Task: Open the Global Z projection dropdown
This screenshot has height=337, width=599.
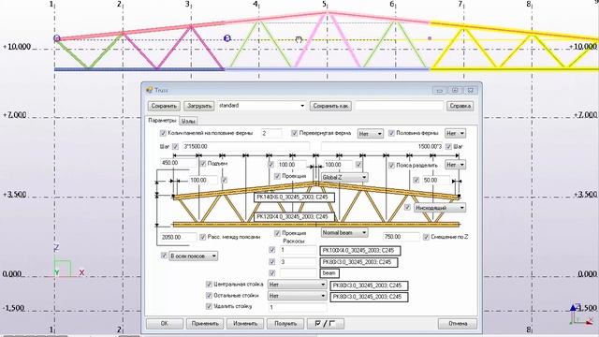Action: coord(344,177)
